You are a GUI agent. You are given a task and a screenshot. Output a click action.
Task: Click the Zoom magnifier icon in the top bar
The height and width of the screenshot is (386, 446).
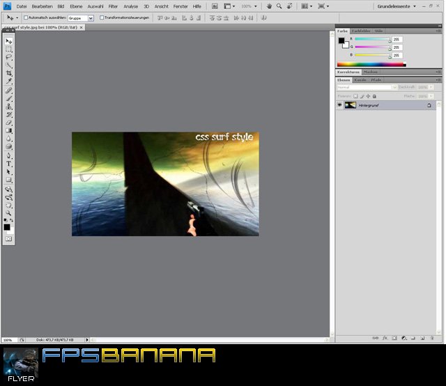(279, 6)
